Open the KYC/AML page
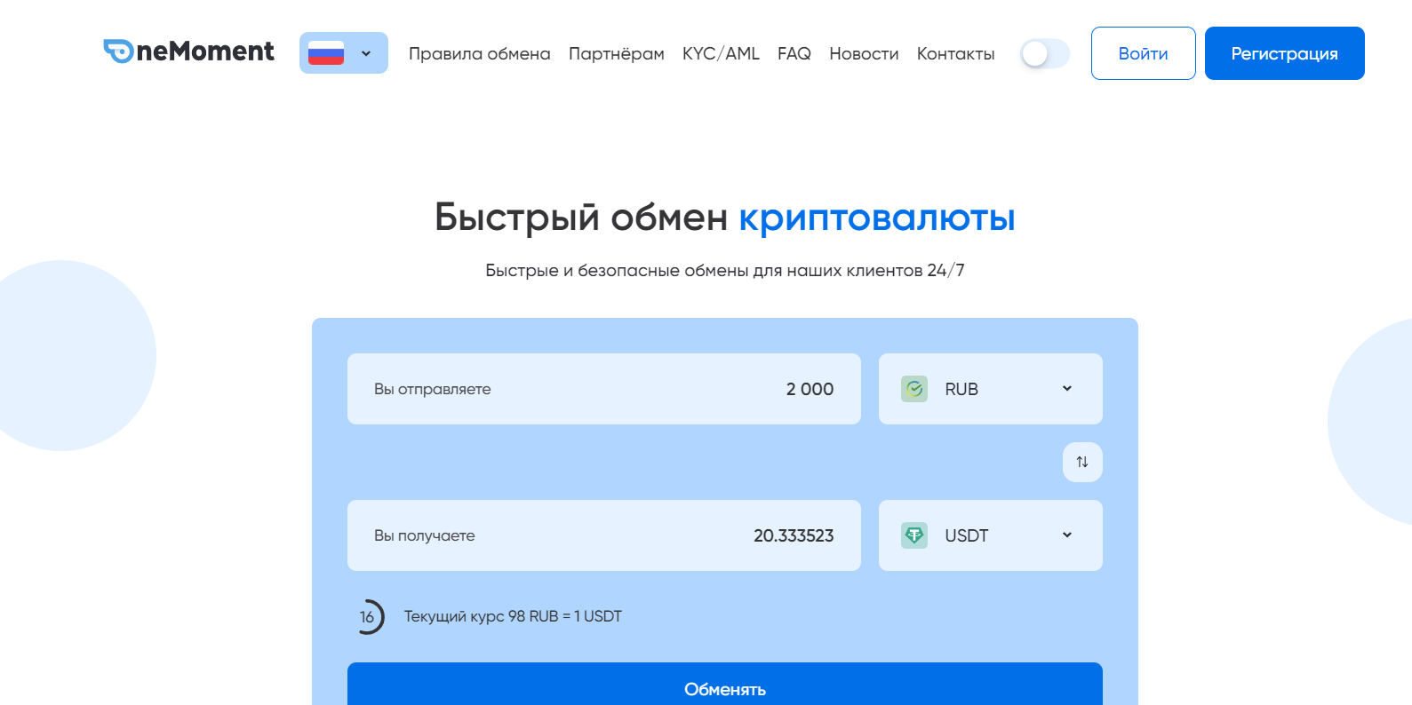The width and height of the screenshot is (1412, 705). point(721,53)
